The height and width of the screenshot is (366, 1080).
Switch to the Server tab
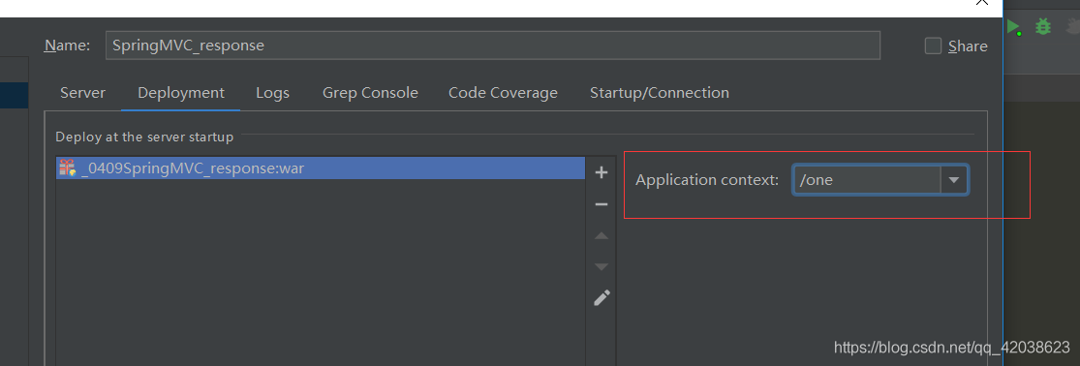coord(82,93)
